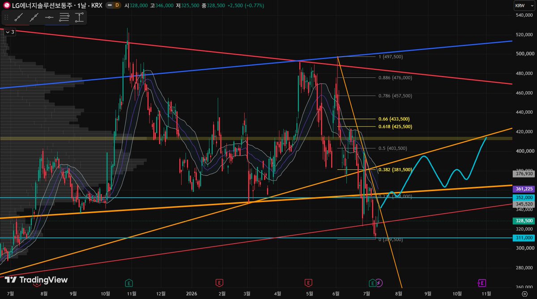Click the 2026 year label on time axis
Screen dimensions: 537x299
(x=191, y=293)
